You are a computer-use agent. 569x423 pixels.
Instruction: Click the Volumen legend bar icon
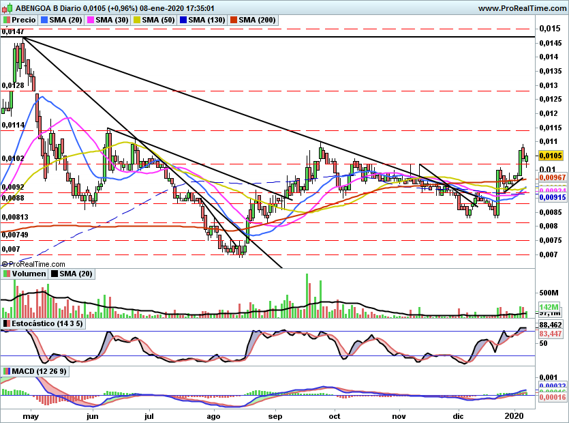[x=5, y=274]
